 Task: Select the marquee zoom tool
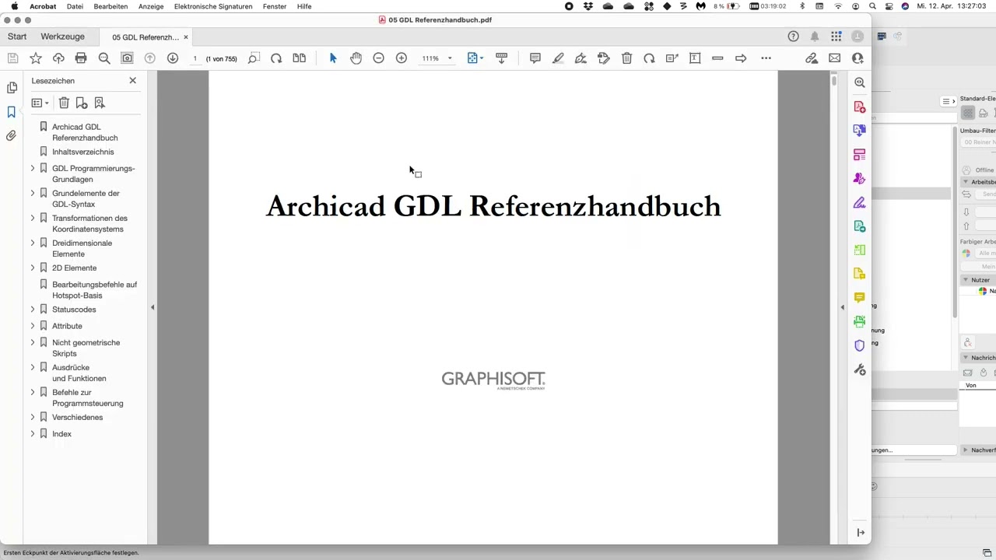pos(254,58)
